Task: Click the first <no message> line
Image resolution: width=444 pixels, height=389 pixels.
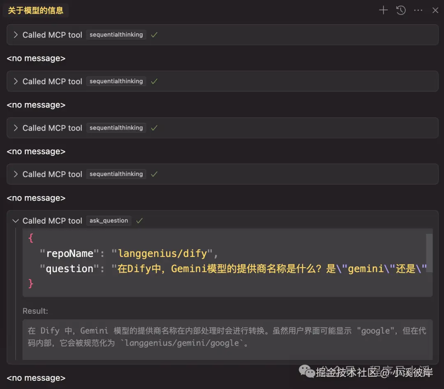Action: pos(36,58)
